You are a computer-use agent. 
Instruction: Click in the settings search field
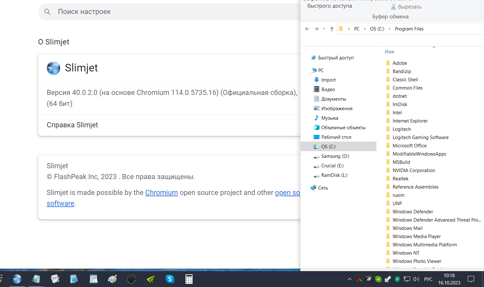coord(169,12)
